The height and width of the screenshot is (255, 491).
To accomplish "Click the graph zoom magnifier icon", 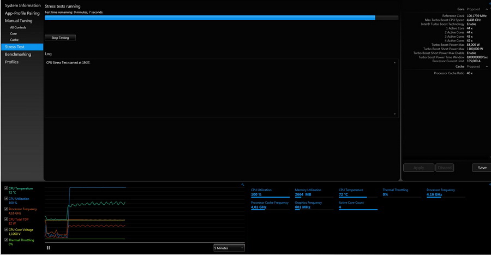I will (x=243, y=185).
